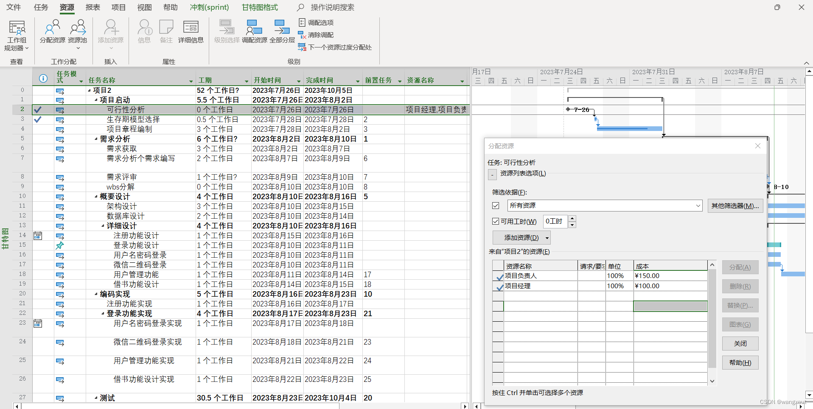Click calendar constraint icon on row 14
This screenshot has height=409, width=813.
38,236
